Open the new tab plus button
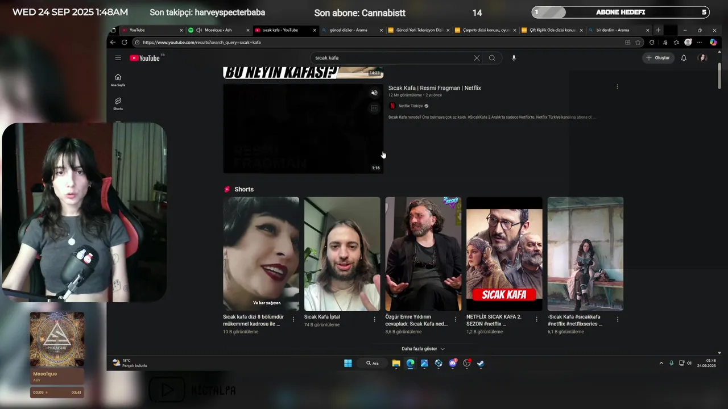The image size is (728, 409). pos(658,30)
